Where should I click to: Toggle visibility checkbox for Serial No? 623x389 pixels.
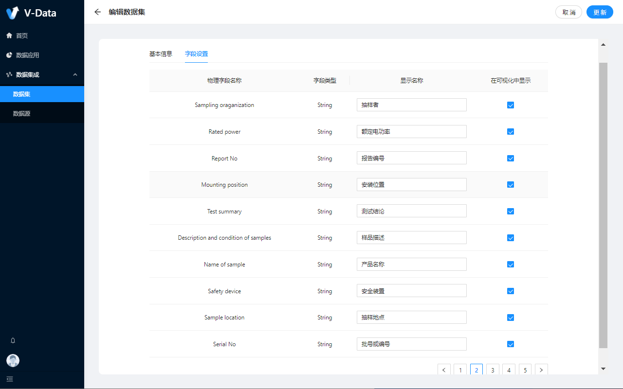click(511, 344)
